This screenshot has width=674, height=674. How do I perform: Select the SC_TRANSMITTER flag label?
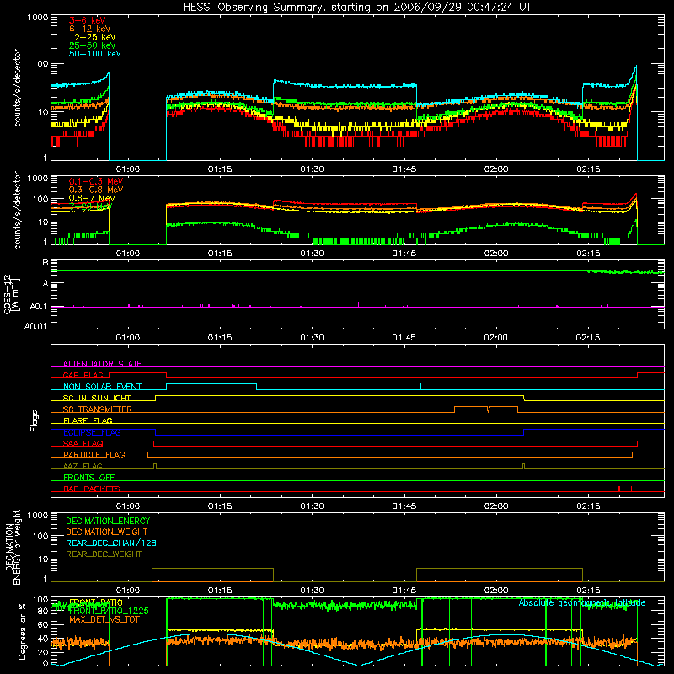pyautogui.click(x=97, y=409)
